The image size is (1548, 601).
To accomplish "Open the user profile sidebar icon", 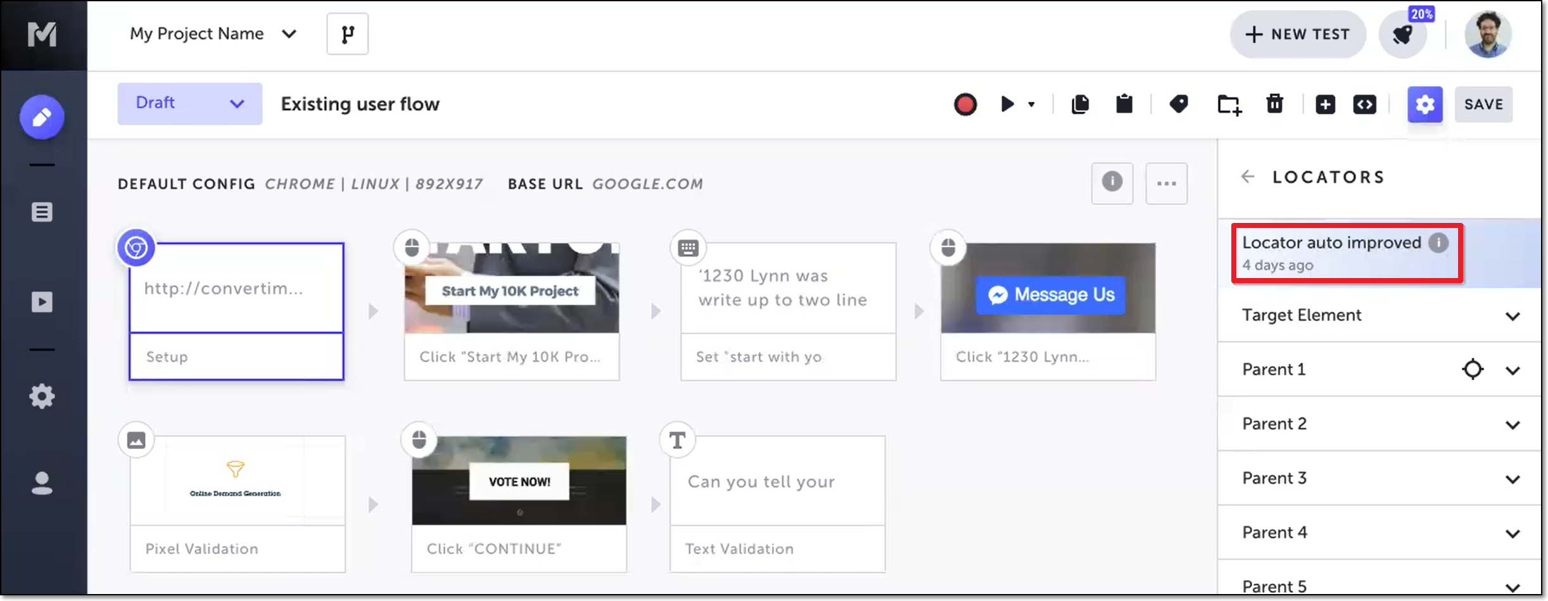I will pyautogui.click(x=42, y=483).
